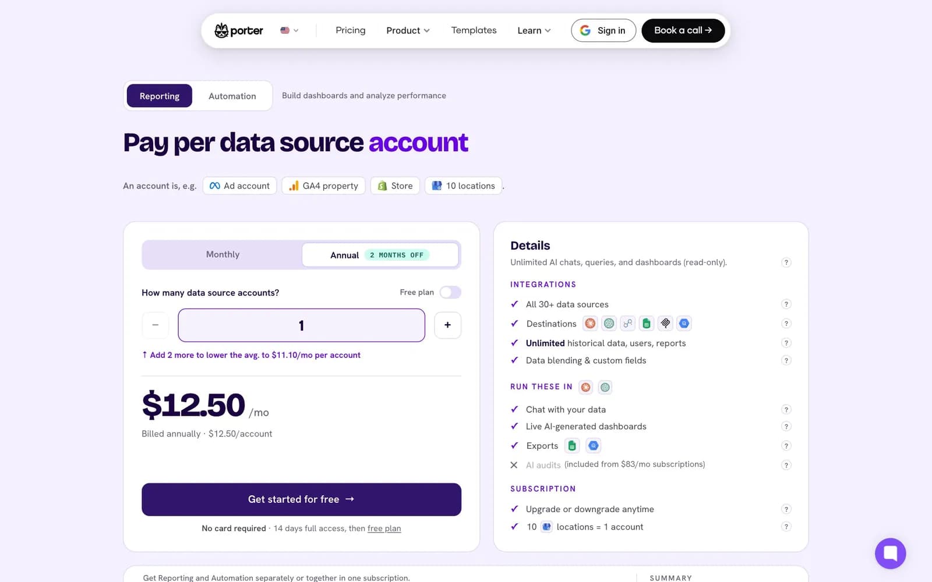Switch to the Reporting tab
This screenshot has height=582, width=932.
159,96
